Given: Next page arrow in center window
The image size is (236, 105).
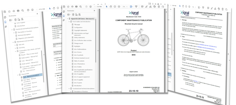Looking at the screenshot, I should tap(90, 7).
